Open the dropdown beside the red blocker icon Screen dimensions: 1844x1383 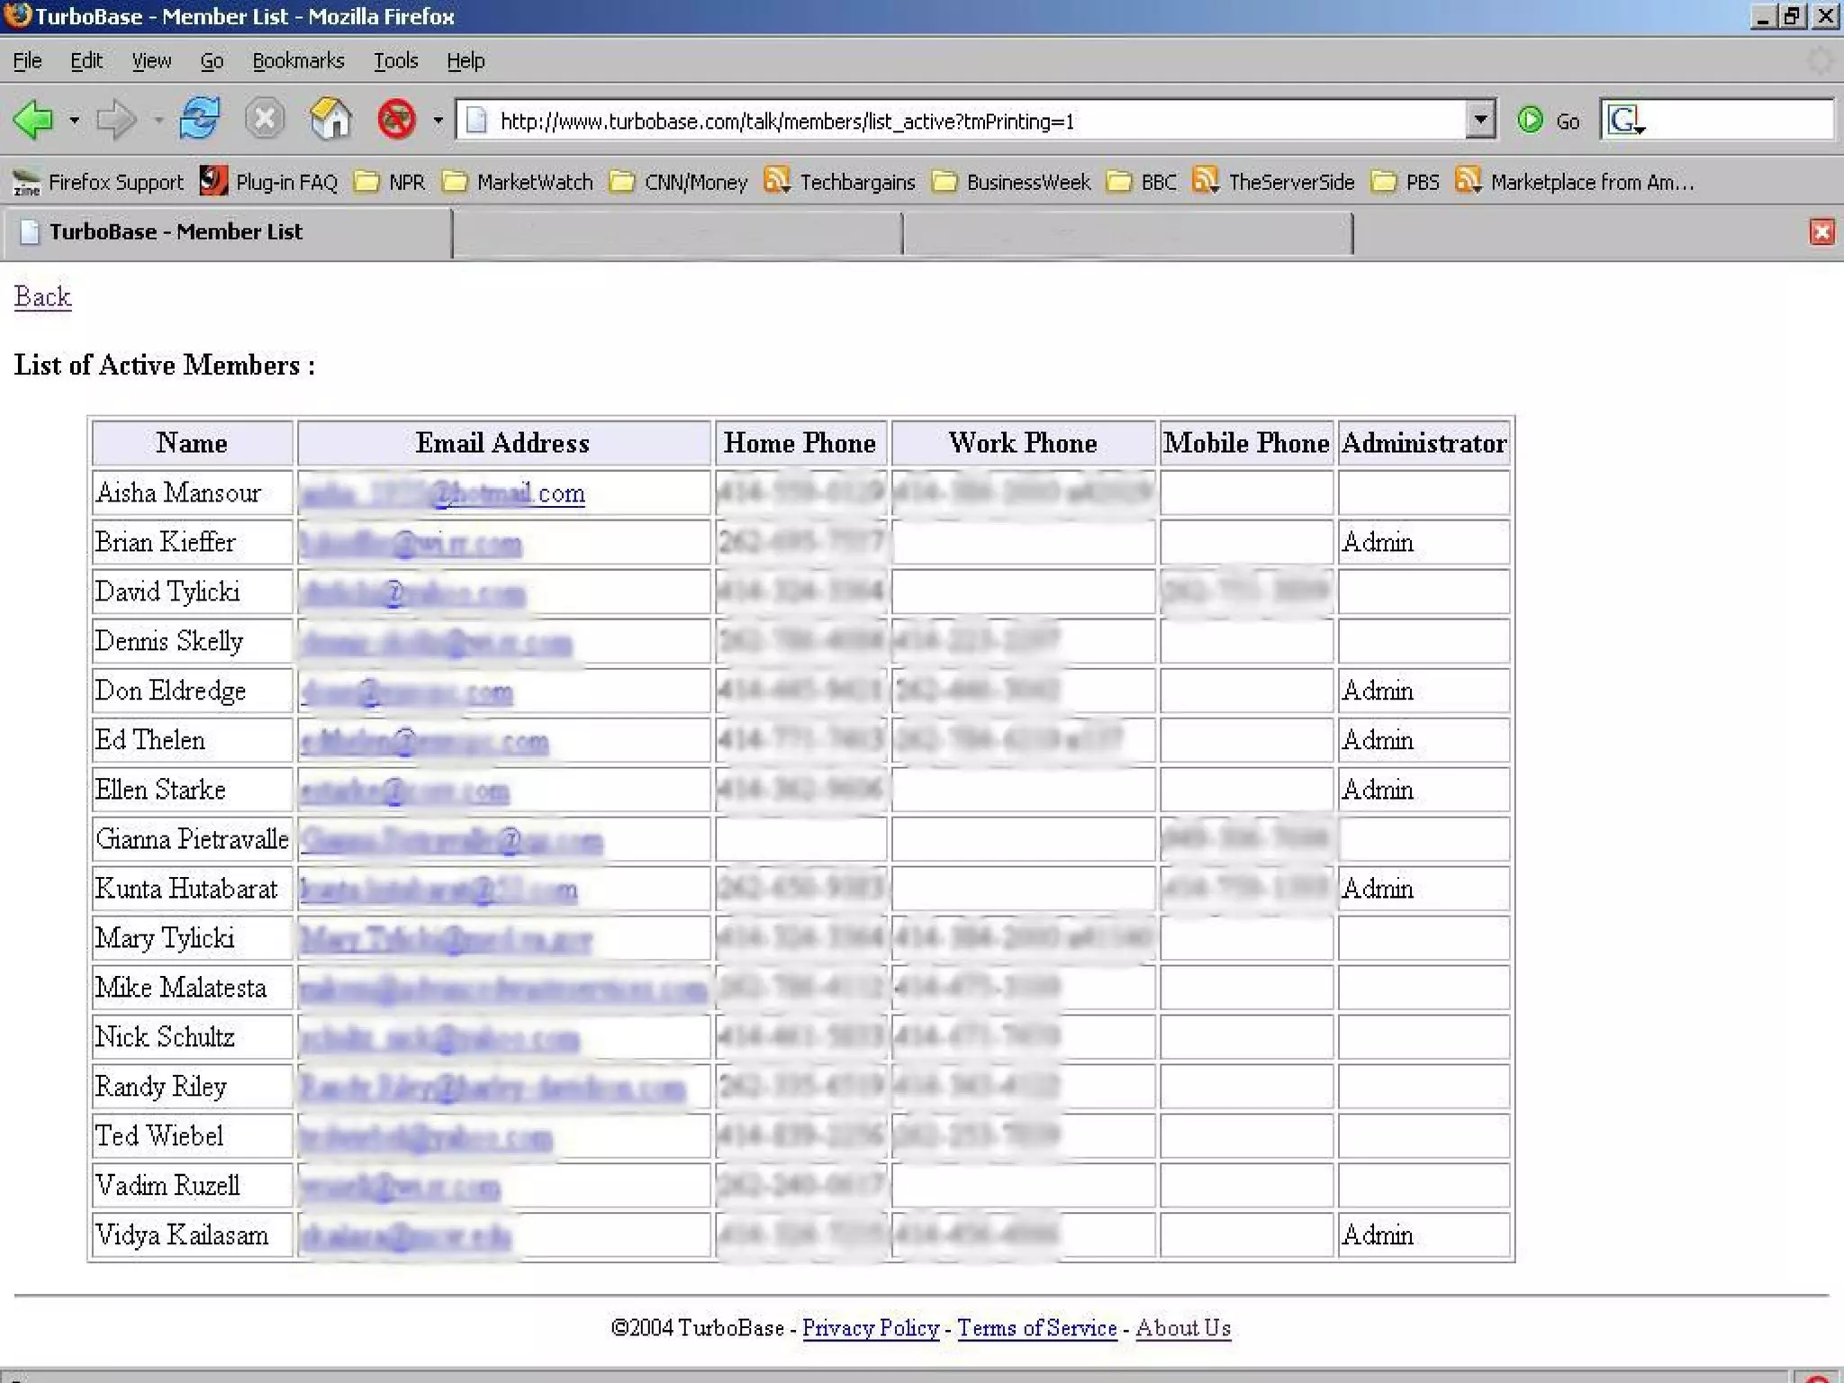(438, 120)
